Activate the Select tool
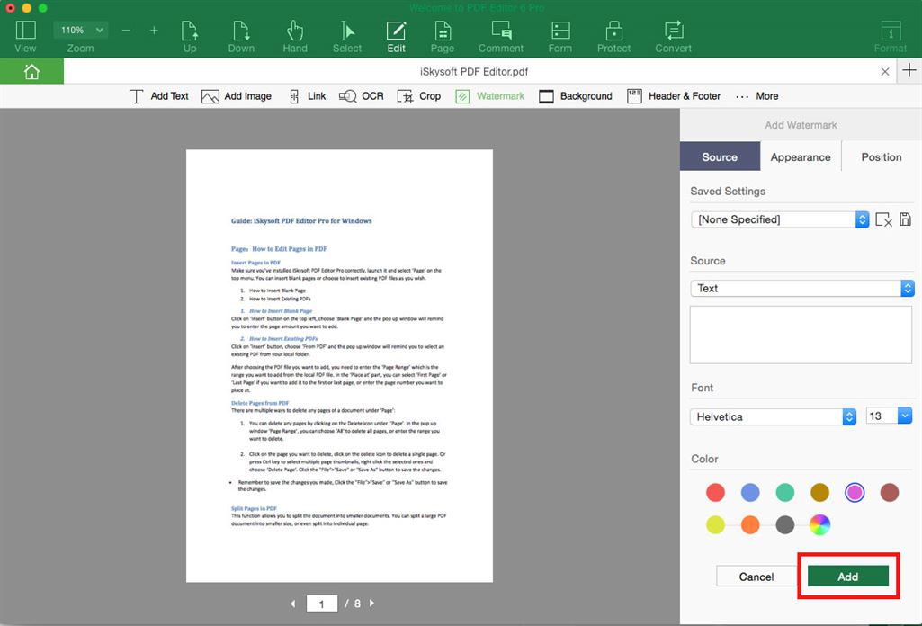This screenshot has height=626, width=922. pyautogui.click(x=347, y=37)
